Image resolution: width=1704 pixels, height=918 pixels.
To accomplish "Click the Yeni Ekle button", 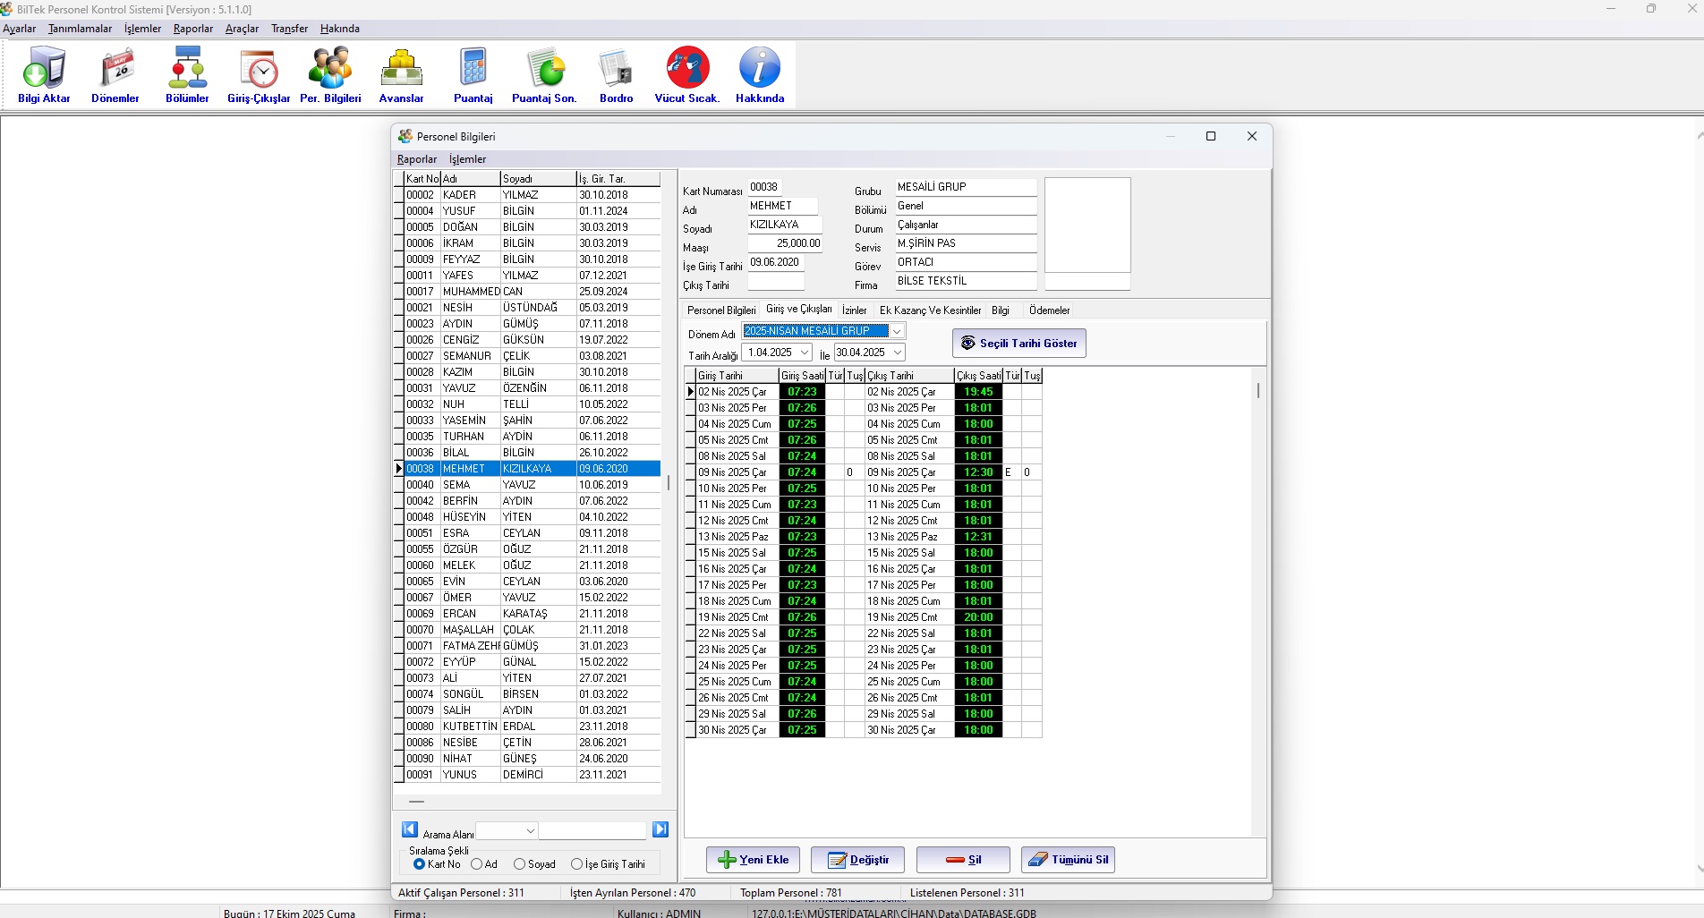I will coord(754,860).
